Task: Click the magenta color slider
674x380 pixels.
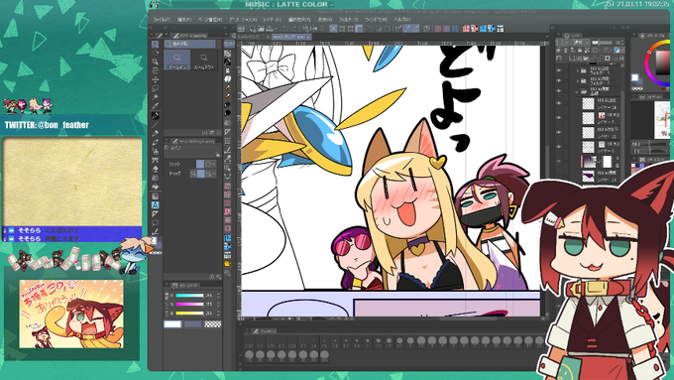Action: tap(189, 305)
